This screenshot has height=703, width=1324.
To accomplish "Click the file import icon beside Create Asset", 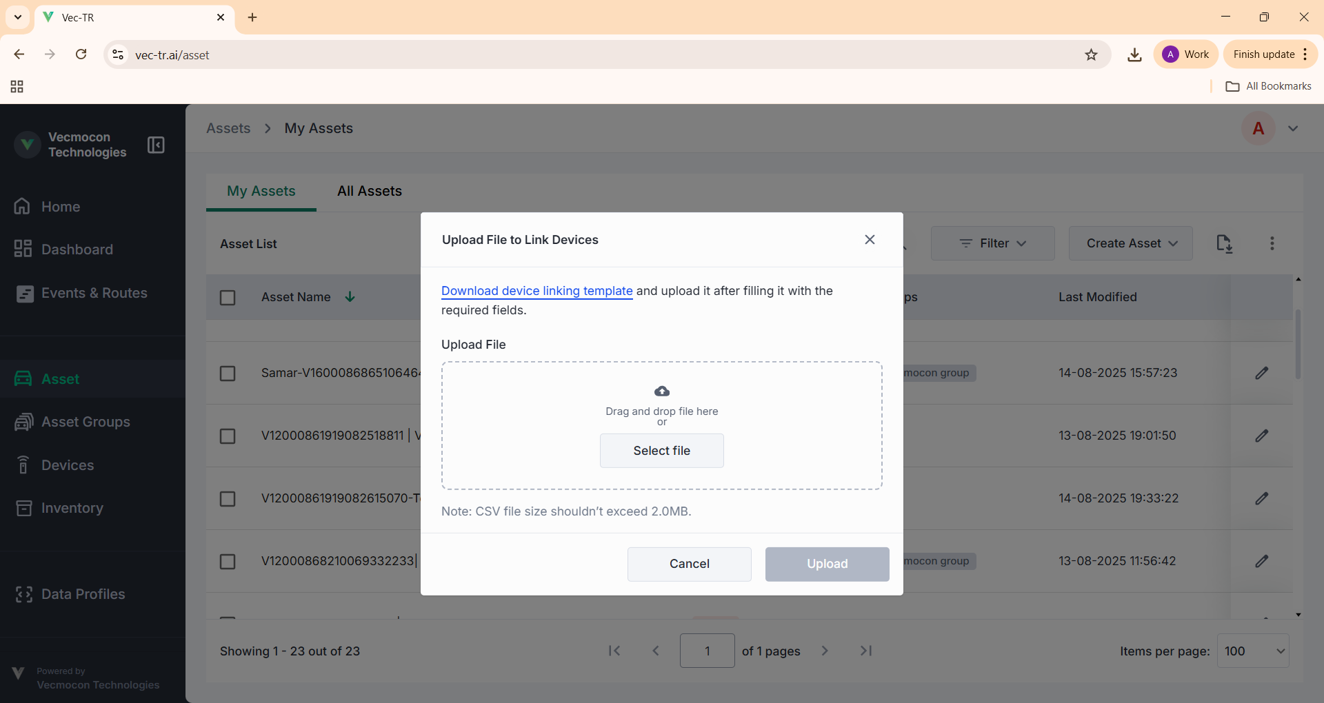I will coord(1224,243).
